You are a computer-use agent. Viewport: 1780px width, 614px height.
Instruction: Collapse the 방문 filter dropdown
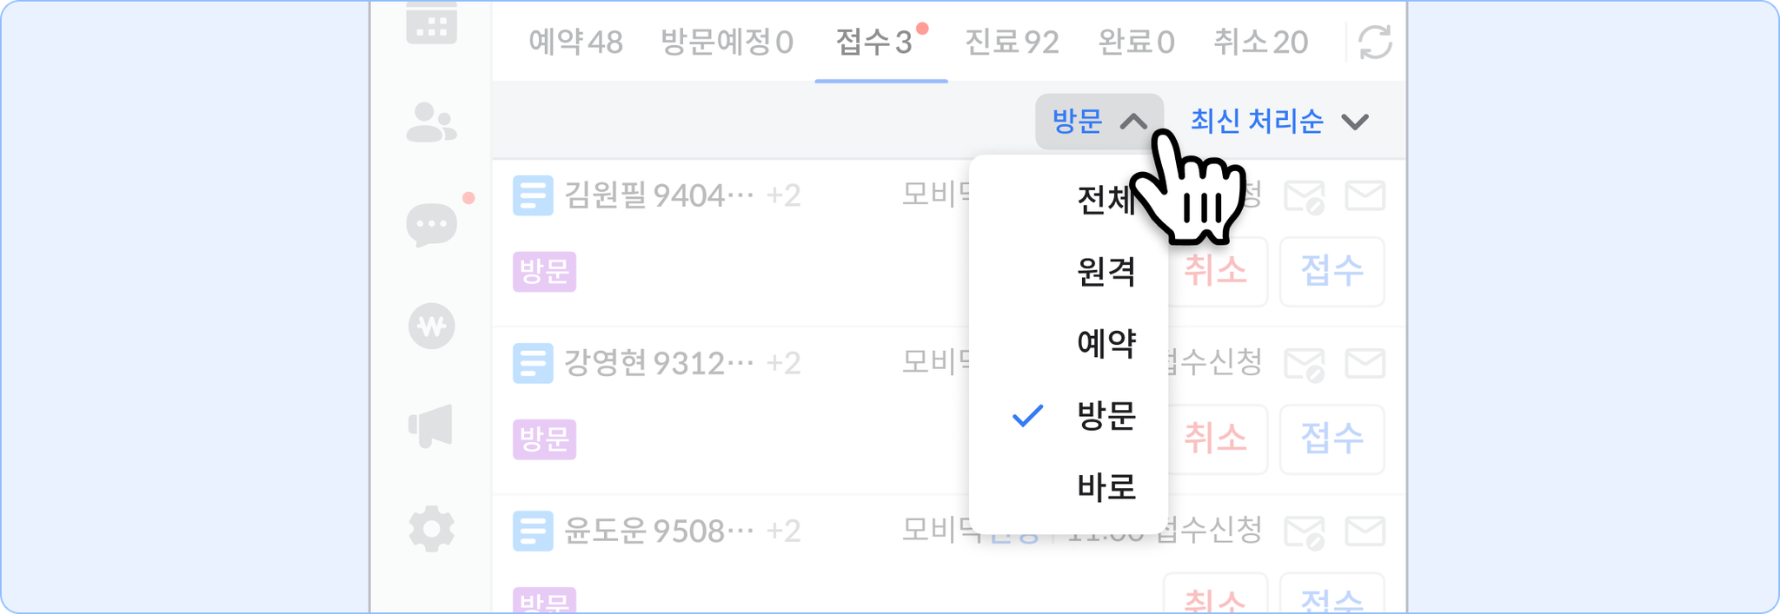(x=1099, y=122)
